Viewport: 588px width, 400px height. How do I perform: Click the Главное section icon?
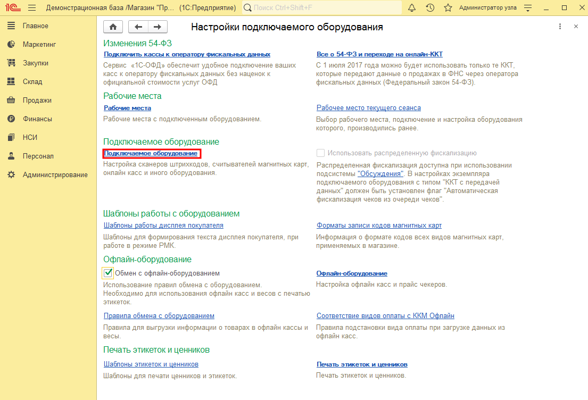pyautogui.click(x=11, y=26)
